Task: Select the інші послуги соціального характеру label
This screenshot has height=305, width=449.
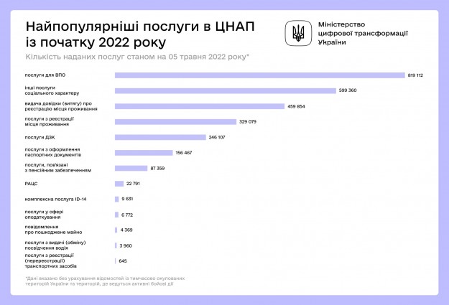Action: pyautogui.click(x=52, y=90)
